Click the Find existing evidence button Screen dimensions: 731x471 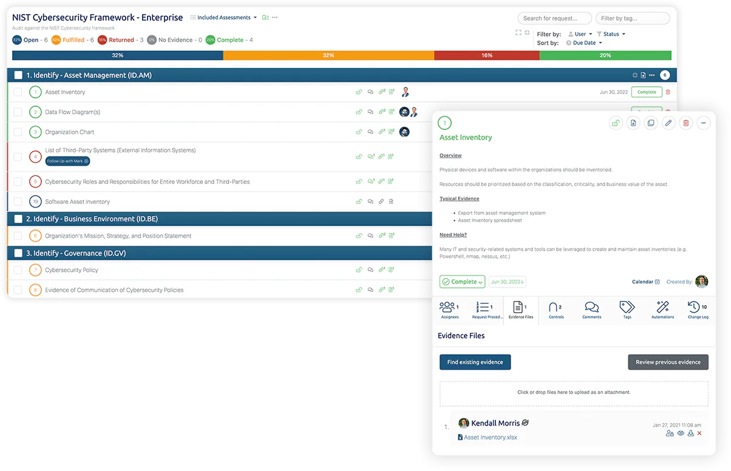[475, 362]
